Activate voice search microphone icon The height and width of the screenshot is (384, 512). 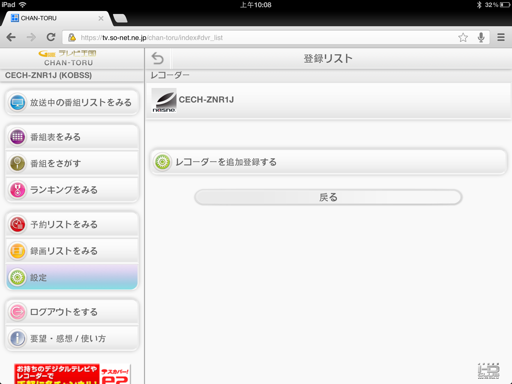click(x=481, y=37)
